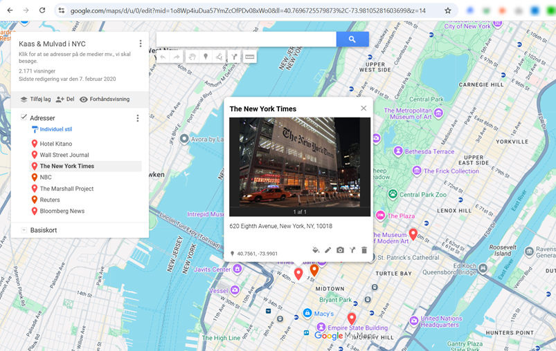Select Bloomberg News in the list
556x351 pixels.
pos(62,211)
